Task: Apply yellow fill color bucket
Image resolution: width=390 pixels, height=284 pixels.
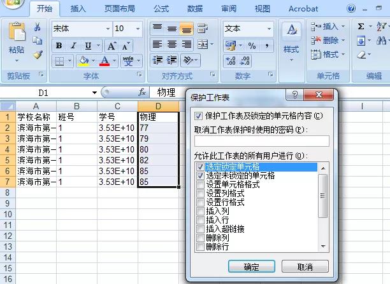Action: [x=84, y=61]
